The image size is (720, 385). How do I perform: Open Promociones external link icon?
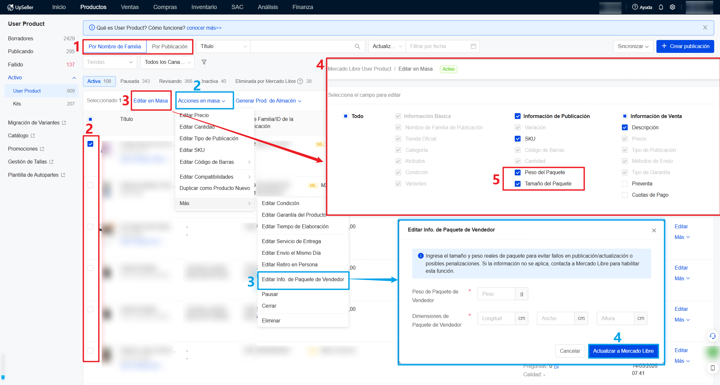[x=42, y=149]
